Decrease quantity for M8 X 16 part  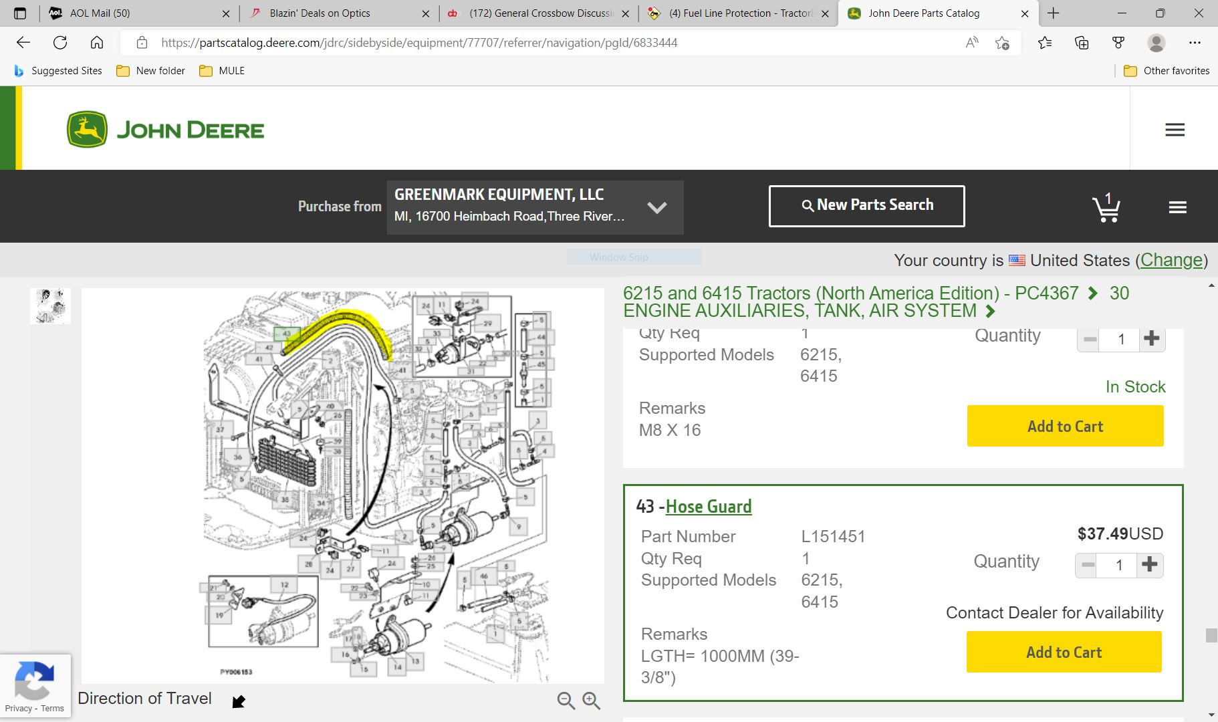coord(1090,339)
